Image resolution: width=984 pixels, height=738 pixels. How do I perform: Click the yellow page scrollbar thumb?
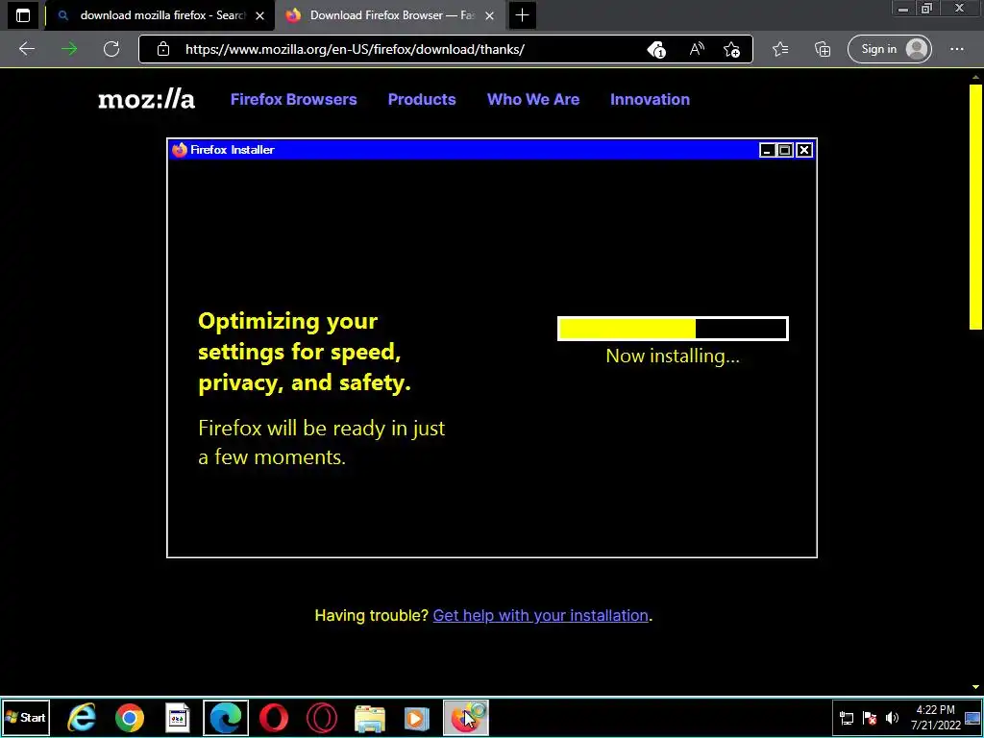tap(975, 207)
